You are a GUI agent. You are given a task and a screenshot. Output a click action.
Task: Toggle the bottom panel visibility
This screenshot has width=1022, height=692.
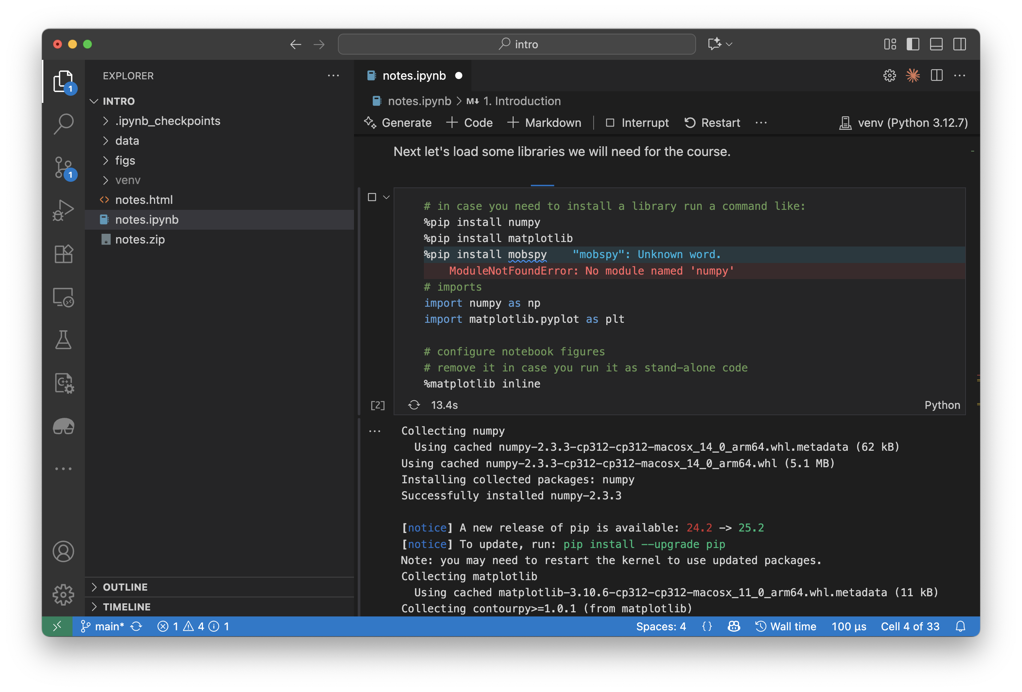click(936, 44)
